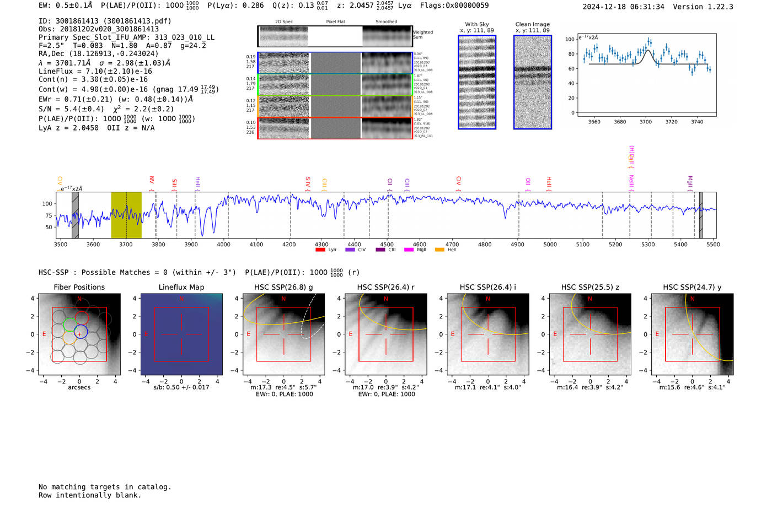772x525 pixels.
Task: Click the 'Flags:0x00000059' header text
Action: click(454, 6)
